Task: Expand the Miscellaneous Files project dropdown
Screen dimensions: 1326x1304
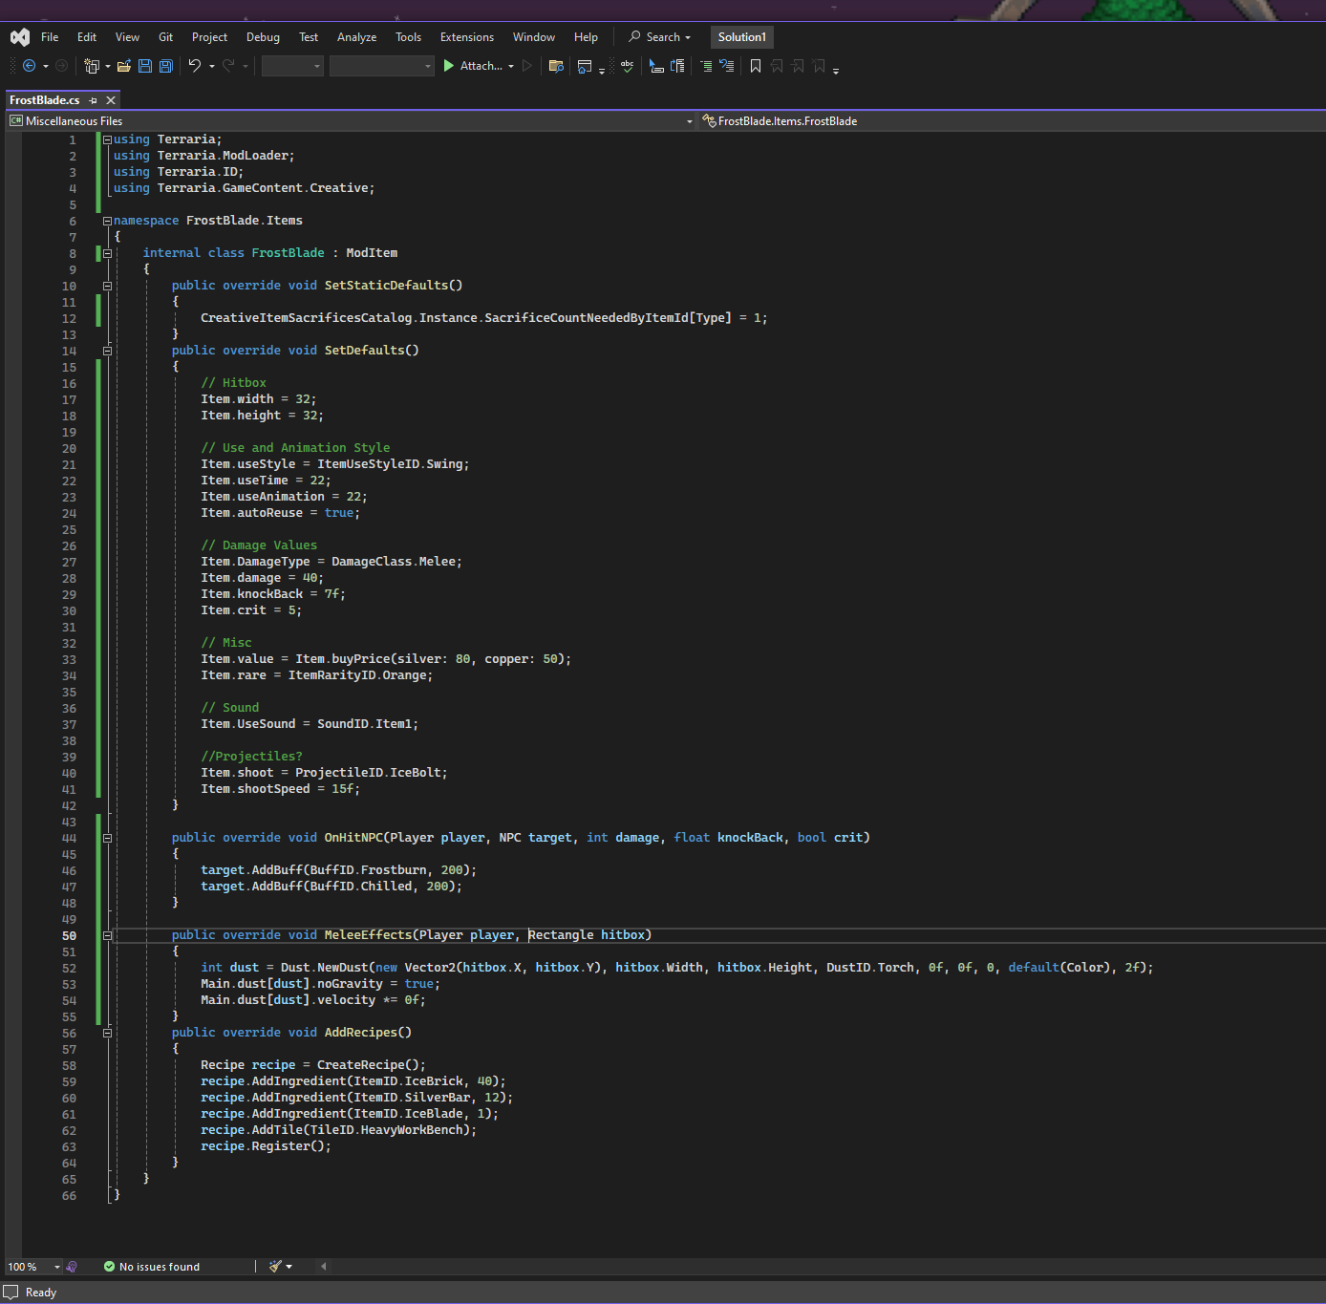Action: [689, 121]
